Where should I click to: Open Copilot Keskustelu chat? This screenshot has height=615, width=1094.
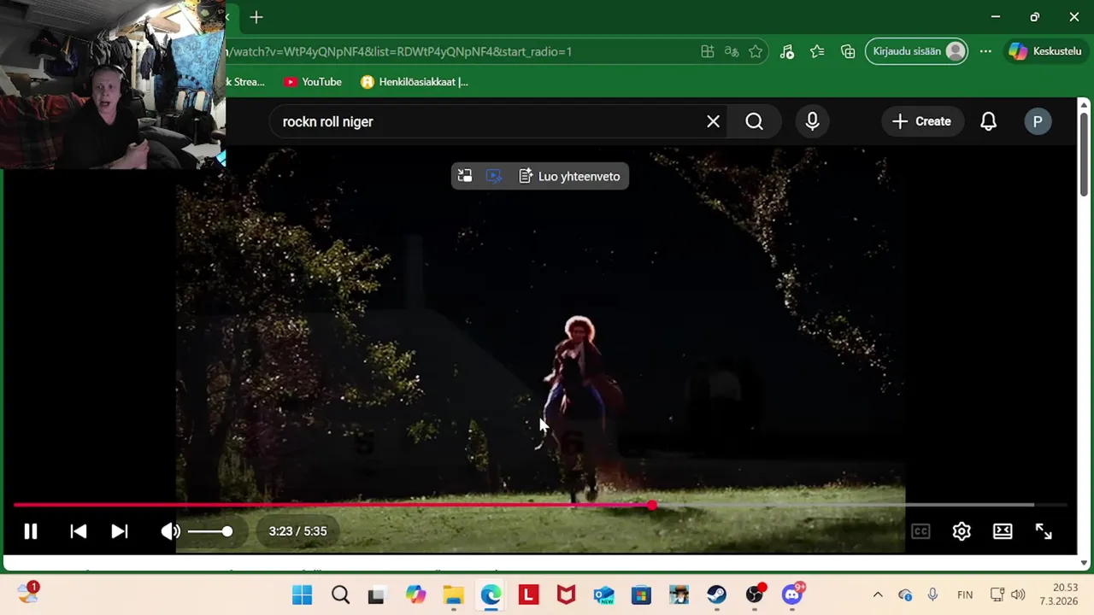[1044, 51]
